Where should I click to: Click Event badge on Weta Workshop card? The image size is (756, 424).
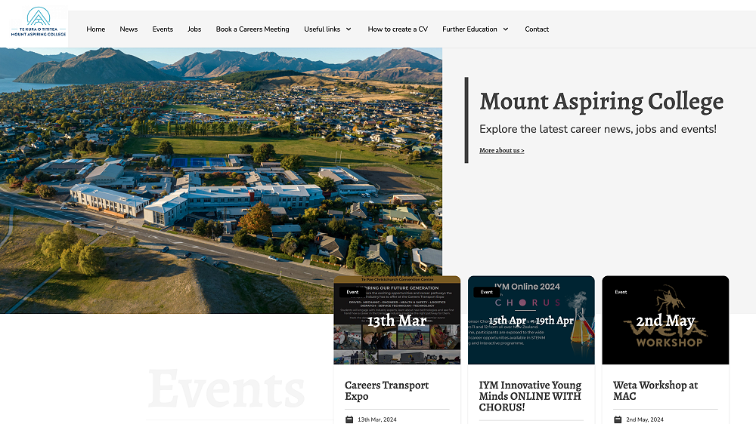(621, 292)
